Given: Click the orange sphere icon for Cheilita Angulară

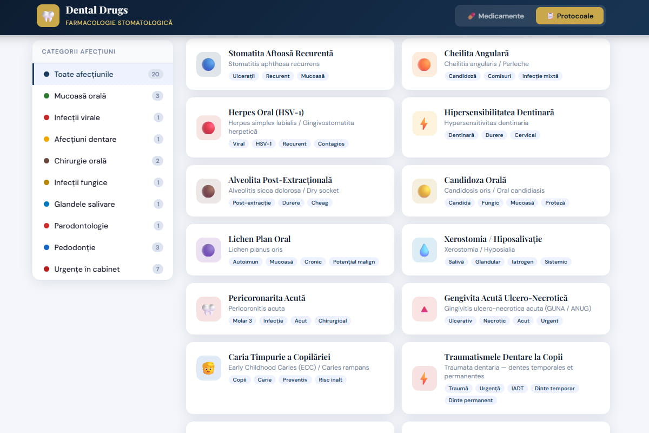Looking at the screenshot, I should pyautogui.click(x=424, y=64).
